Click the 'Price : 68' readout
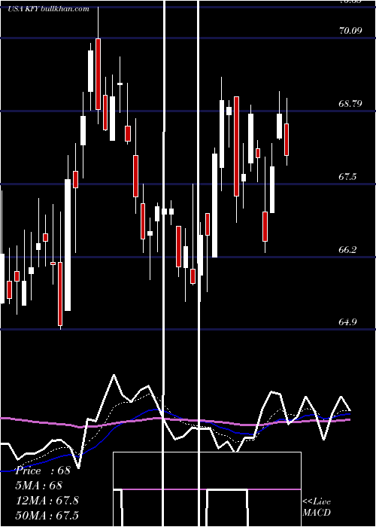Image resolution: width=376 pixels, height=527 pixels. tap(43, 471)
